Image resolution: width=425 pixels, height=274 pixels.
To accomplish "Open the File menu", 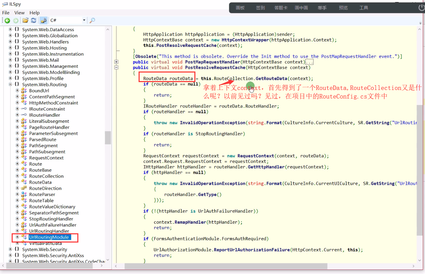I will (x=6, y=13).
